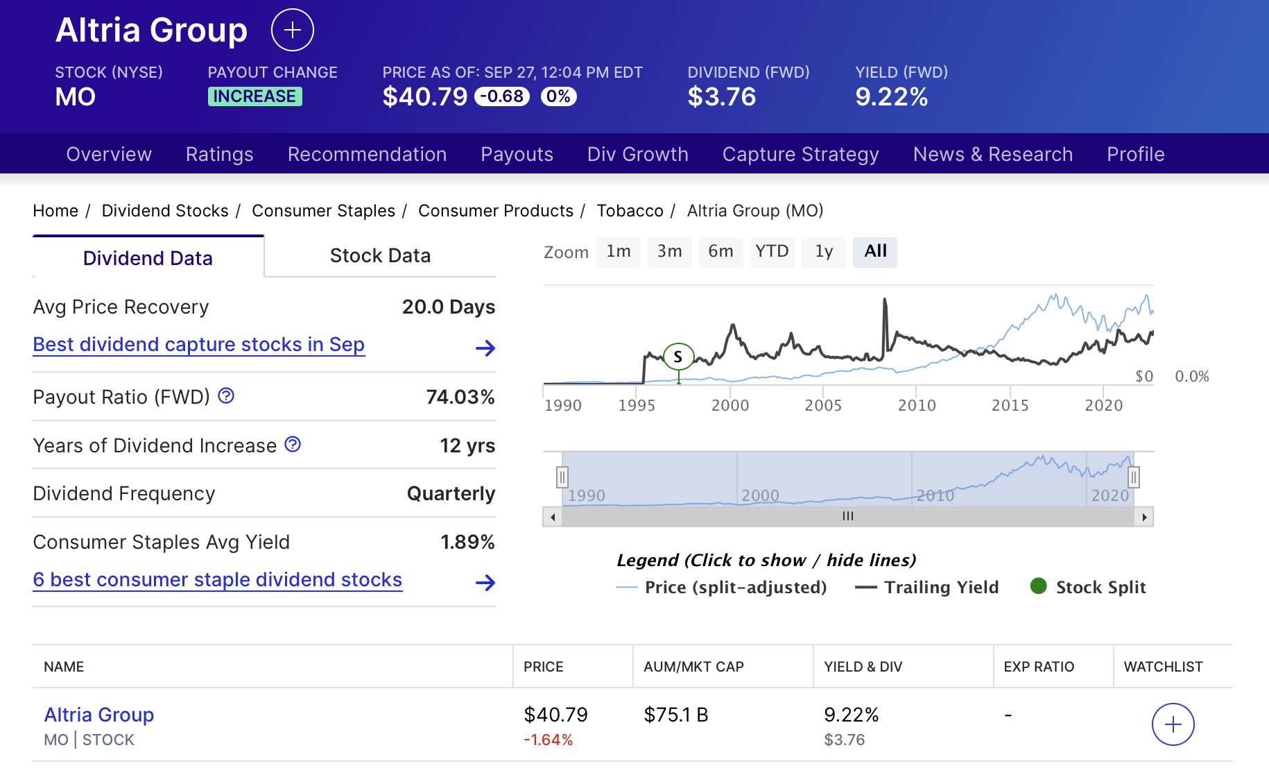The image size is (1269, 784).
Task: Grab the left range handle of chart navigator
Action: 562,477
